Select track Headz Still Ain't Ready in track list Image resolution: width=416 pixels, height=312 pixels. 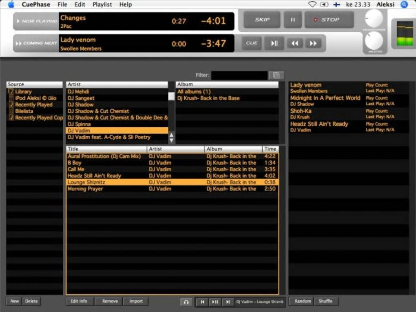click(x=173, y=176)
